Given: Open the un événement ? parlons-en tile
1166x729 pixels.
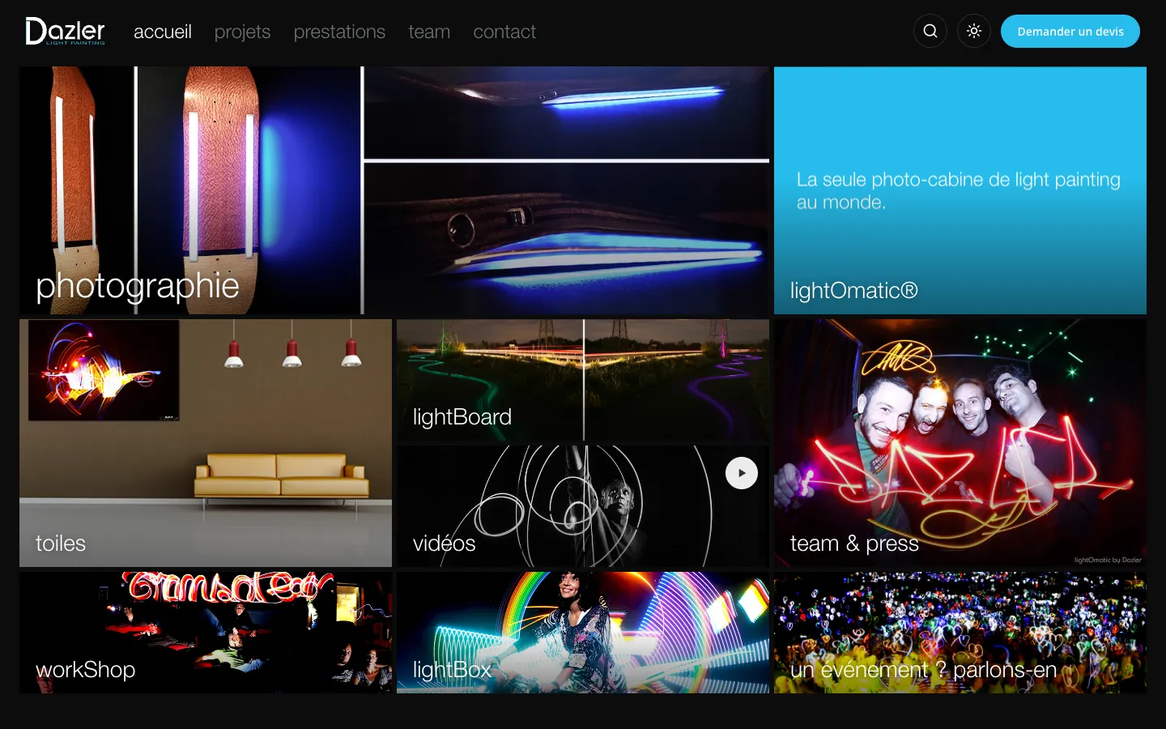Looking at the screenshot, I should coord(960,633).
